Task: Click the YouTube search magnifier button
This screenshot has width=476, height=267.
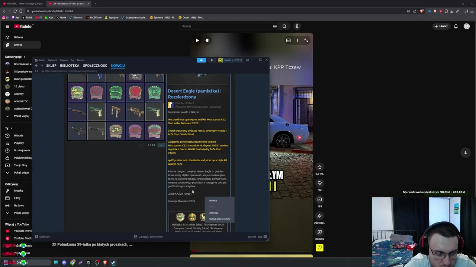Action: 284,26
